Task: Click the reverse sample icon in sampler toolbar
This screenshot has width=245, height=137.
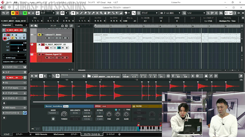Action: pyautogui.click(x=193, y=76)
